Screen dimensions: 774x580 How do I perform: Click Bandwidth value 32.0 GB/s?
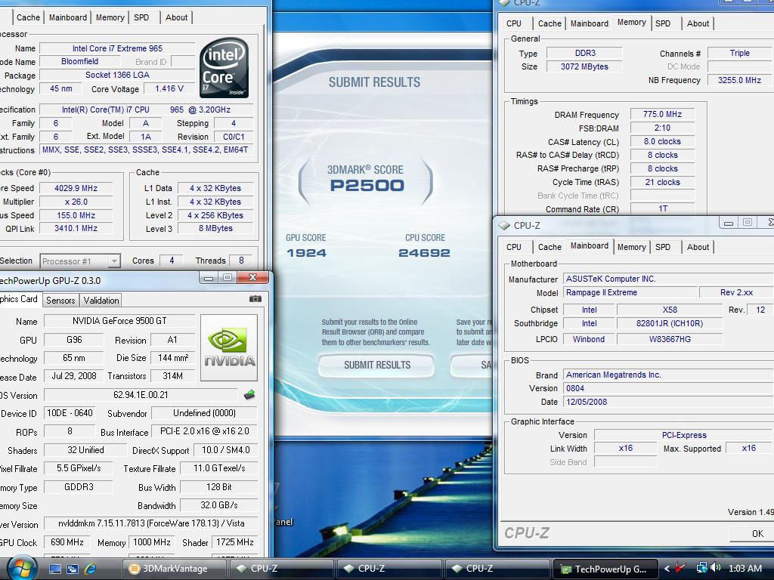click(x=218, y=505)
